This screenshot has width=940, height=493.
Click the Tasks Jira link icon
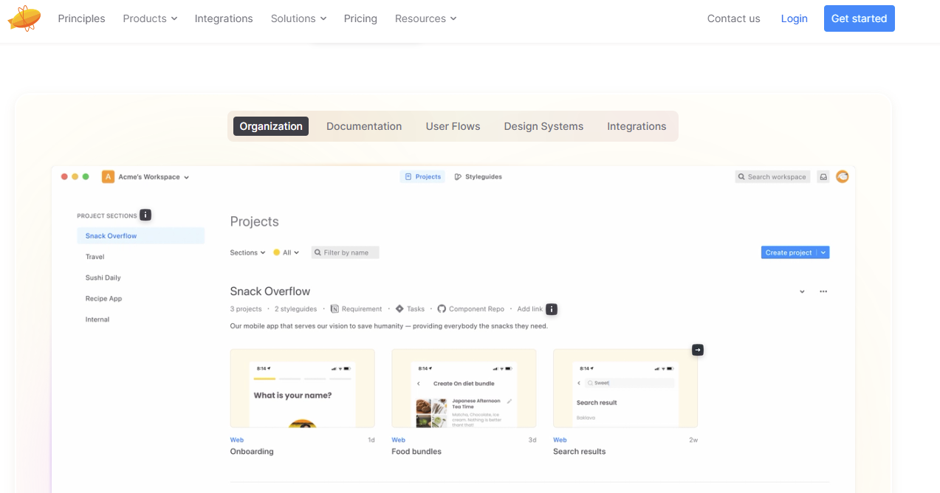[x=399, y=309]
